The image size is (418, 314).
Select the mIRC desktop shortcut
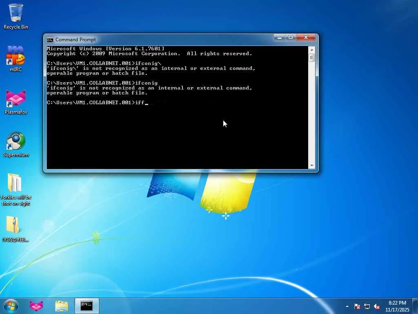click(x=16, y=59)
